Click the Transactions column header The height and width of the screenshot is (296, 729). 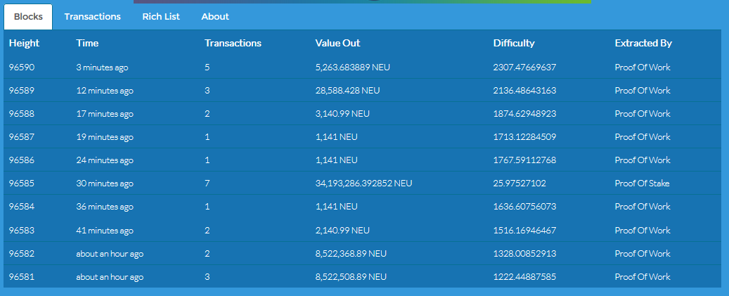[233, 43]
